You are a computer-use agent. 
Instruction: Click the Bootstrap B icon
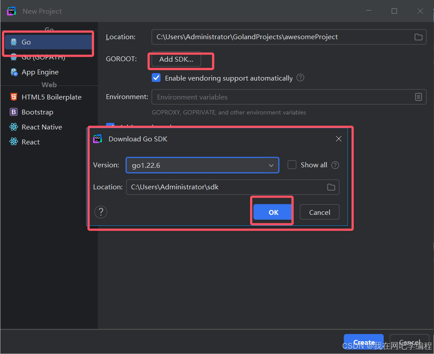(14, 112)
